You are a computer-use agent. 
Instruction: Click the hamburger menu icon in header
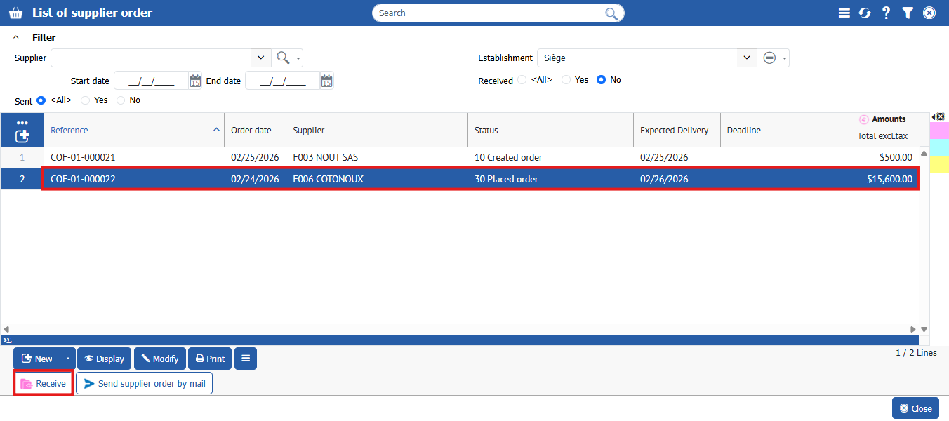(844, 13)
